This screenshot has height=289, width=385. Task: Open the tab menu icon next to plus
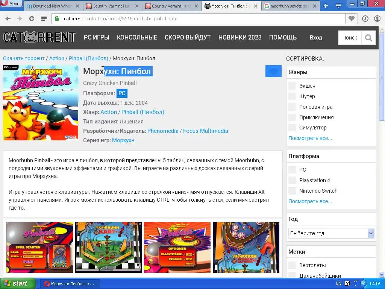tap(338, 6)
